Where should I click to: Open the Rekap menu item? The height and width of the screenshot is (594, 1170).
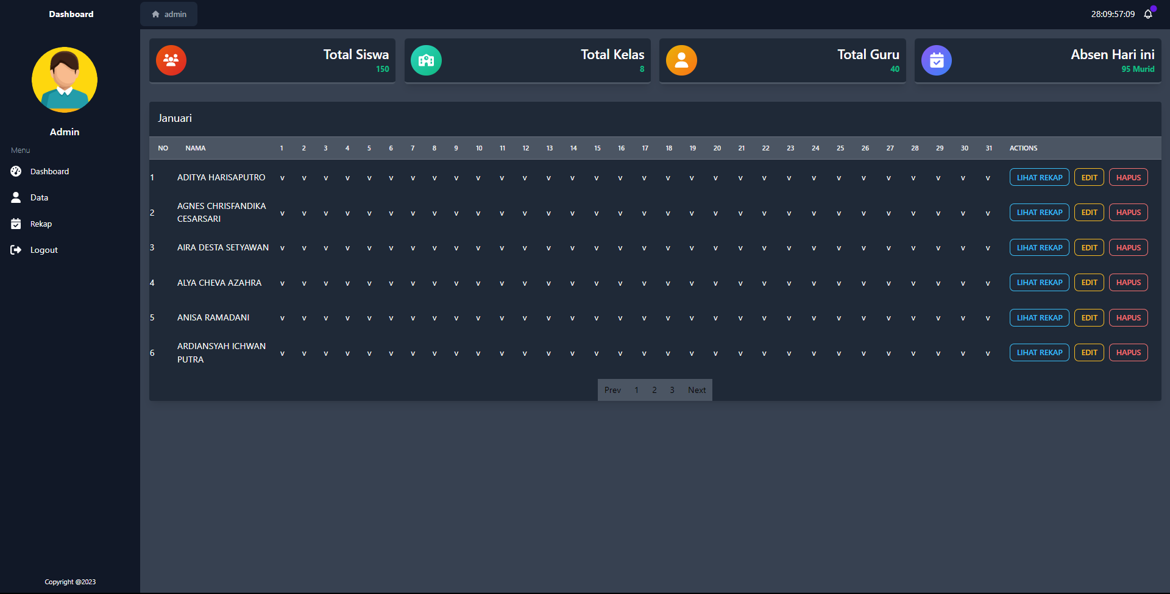click(41, 224)
